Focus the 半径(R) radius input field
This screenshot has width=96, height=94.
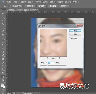tap(51, 63)
